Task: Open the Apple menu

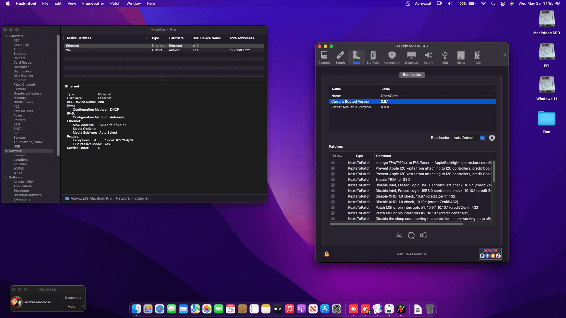Action: pos(8,4)
